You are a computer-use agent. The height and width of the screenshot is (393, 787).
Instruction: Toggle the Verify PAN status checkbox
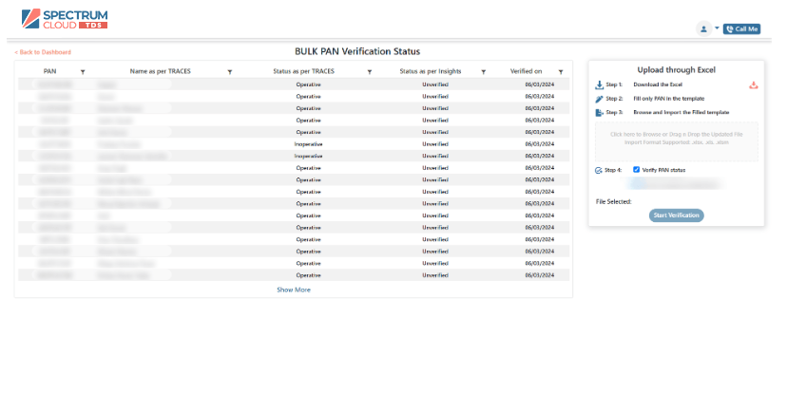coord(637,170)
